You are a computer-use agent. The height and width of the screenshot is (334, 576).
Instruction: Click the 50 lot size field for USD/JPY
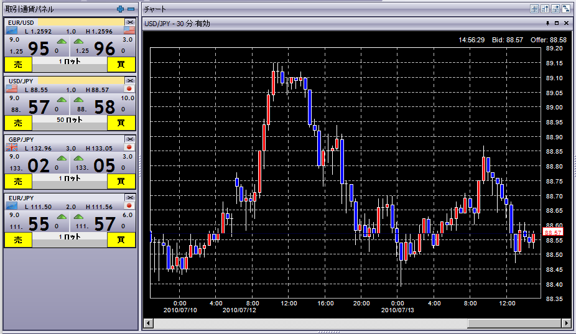pos(70,119)
